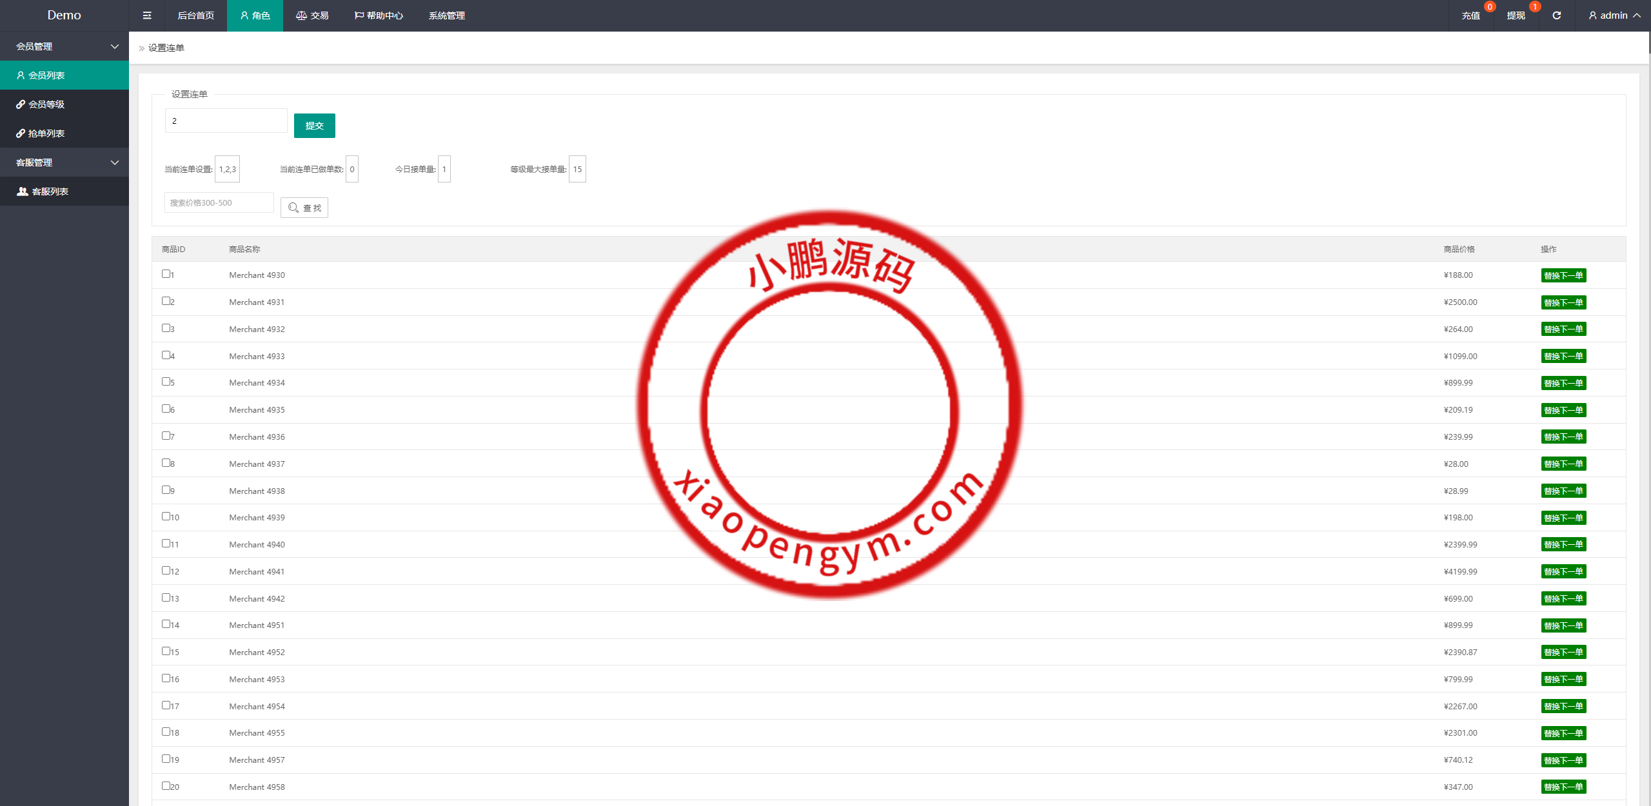Collapse the 会员管理 sidebar group
This screenshot has width=1651, height=806.
tap(64, 46)
